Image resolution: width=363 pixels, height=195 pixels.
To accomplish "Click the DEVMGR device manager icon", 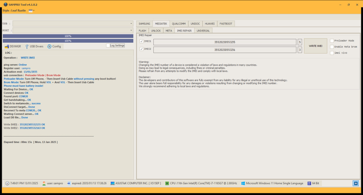I will point(7,46).
